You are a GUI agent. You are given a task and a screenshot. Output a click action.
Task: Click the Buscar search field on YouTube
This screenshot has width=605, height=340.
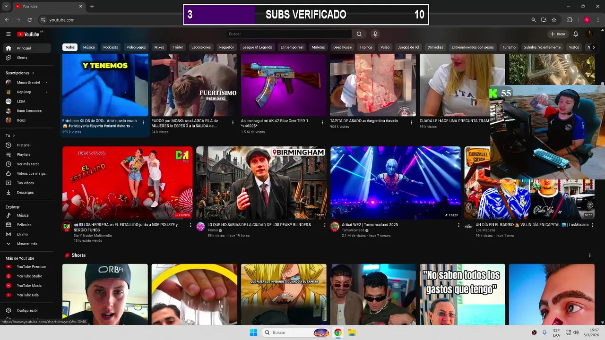[288, 34]
